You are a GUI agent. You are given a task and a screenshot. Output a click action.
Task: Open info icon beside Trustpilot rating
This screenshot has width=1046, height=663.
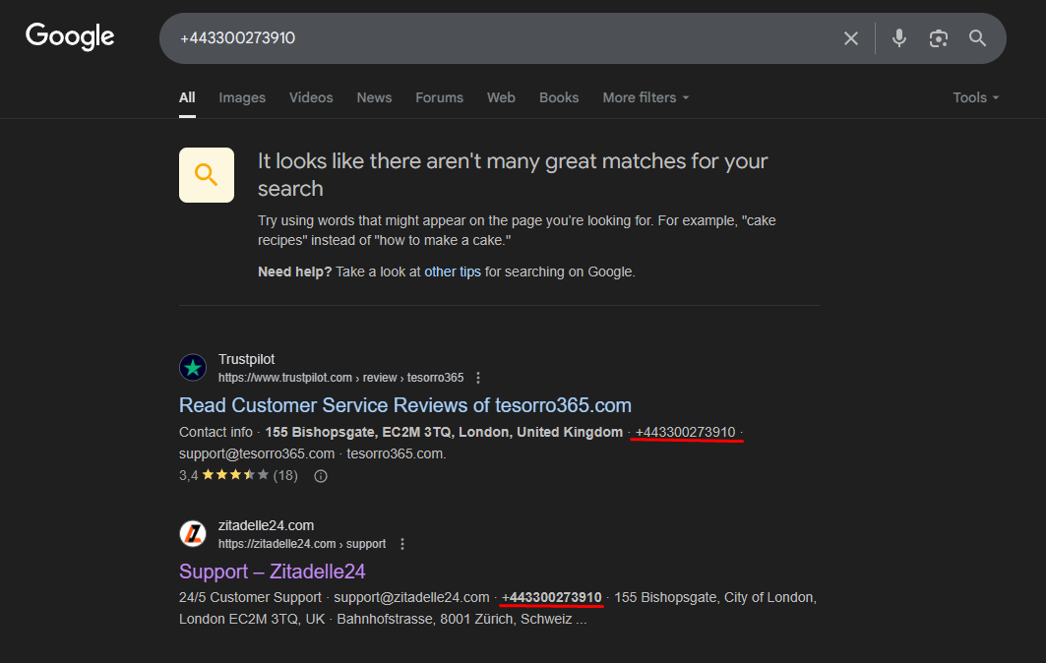(x=320, y=476)
